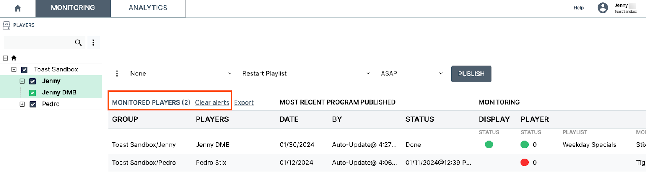Click the green display status dot for Jenny DMB

click(489, 144)
